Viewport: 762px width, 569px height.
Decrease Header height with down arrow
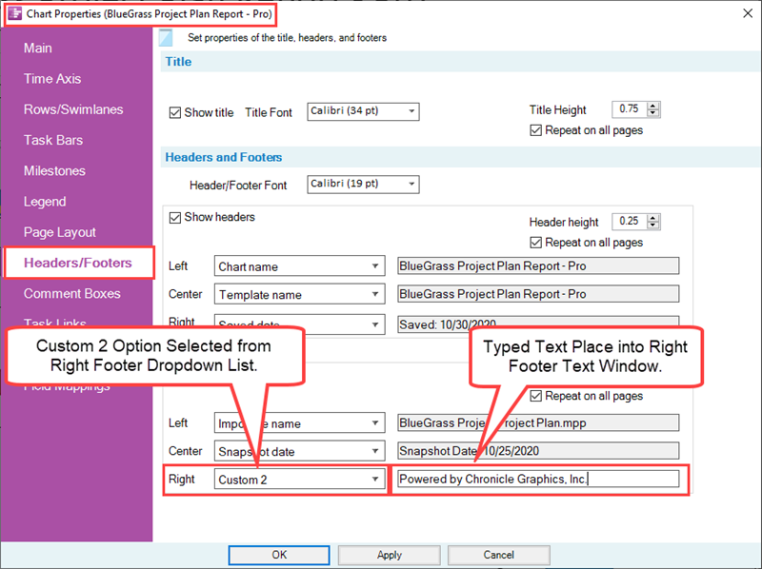(653, 226)
